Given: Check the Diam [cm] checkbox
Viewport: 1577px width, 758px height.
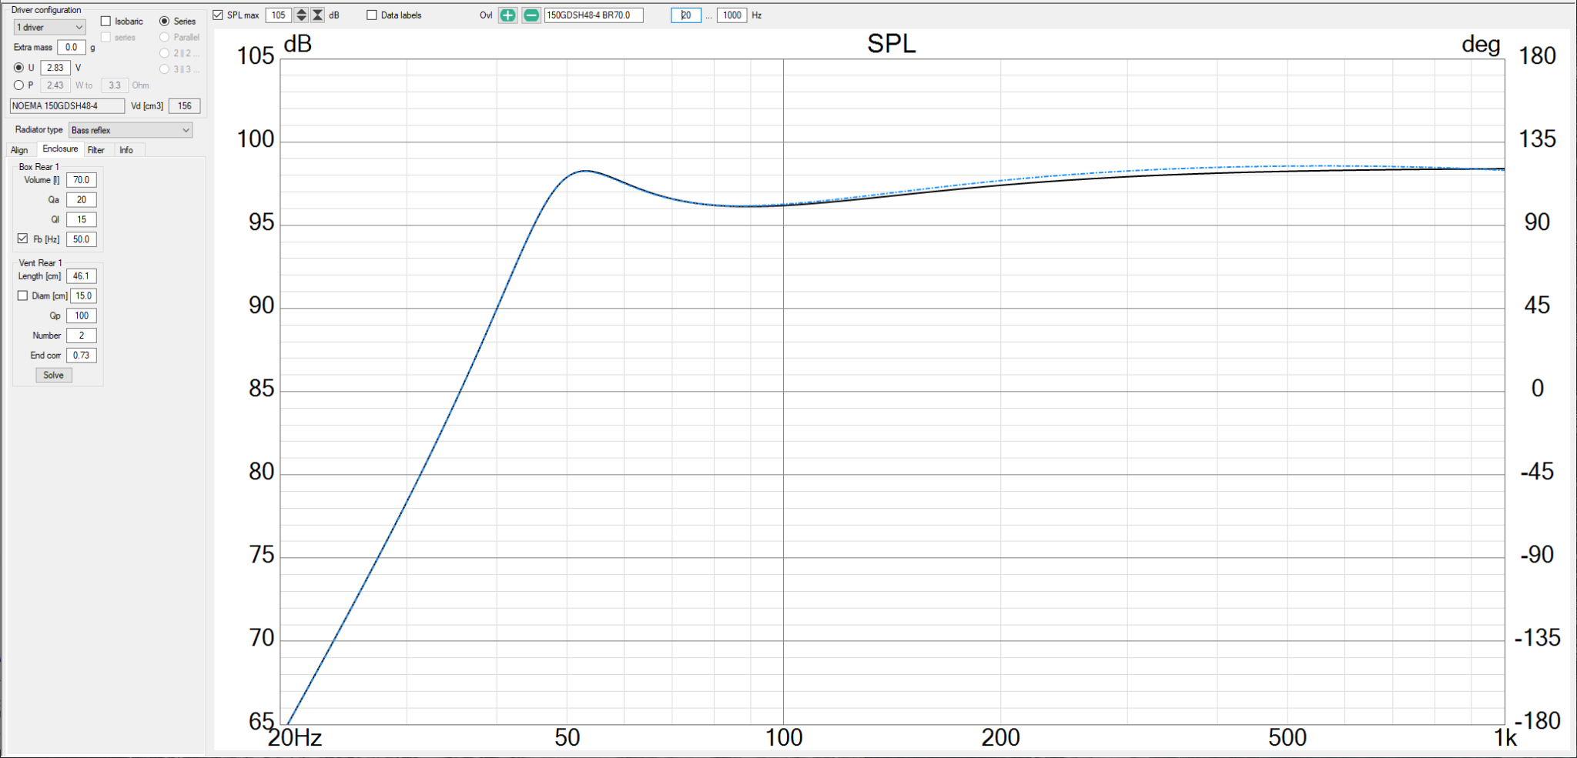Looking at the screenshot, I should pos(23,296).
